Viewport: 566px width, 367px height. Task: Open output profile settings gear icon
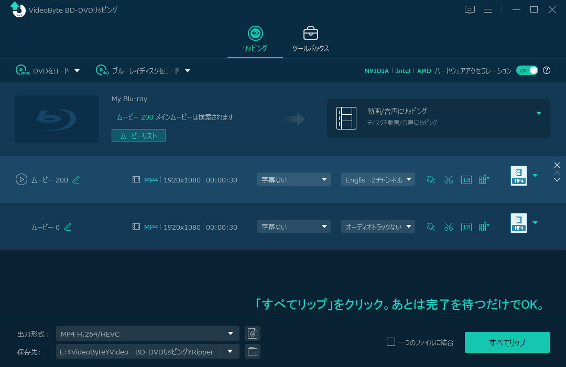tap(252, 333)
